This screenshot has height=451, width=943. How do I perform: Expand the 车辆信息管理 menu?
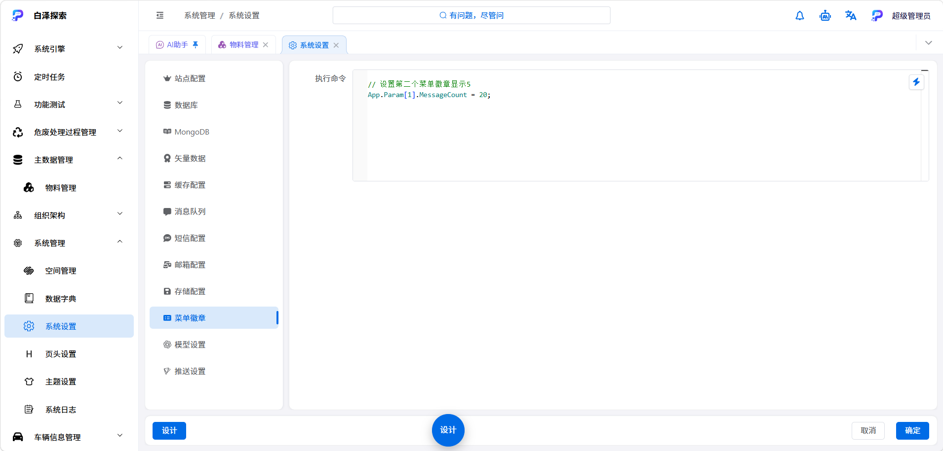pyautogui.click(x=69, y=437)
